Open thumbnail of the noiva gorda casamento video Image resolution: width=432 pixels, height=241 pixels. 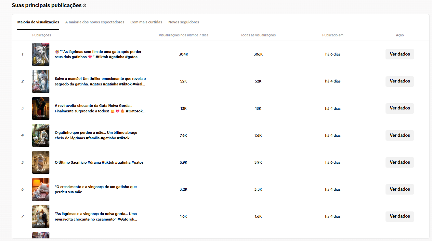coord(41,216)
